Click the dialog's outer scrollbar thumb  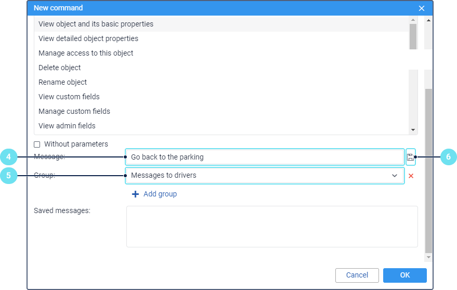coord(428,171)
